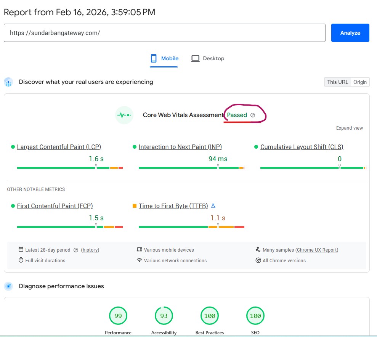Screen dimensions: 377x337
Task: Select the This URL toggle option
Action: 337,82
